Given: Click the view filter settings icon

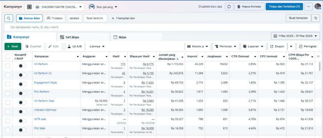Looking at the screenshot, I should [x=315, y=18].
